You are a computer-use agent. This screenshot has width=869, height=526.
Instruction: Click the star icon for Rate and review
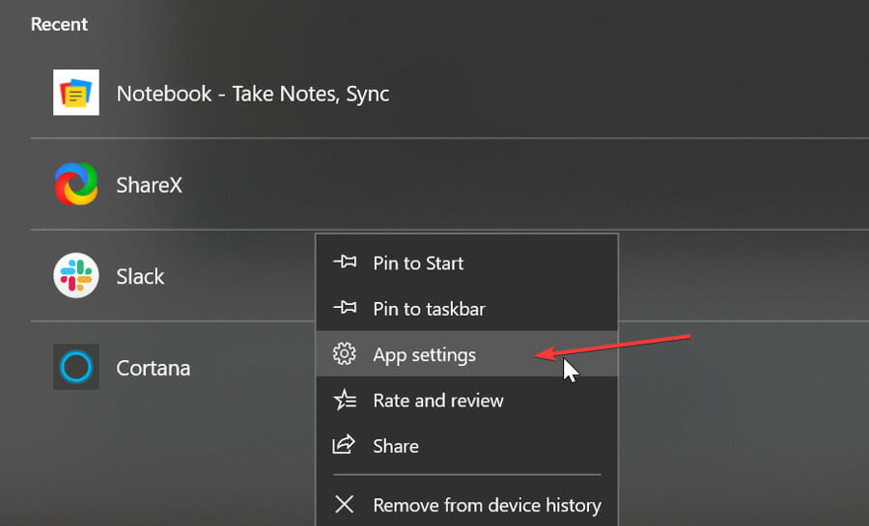pyautogui.click(x=344, y=400)
